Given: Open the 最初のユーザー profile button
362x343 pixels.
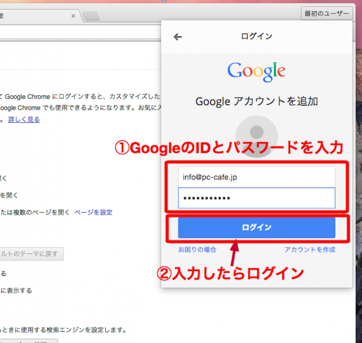Looking at the screenshot, I should coord(327,14).
